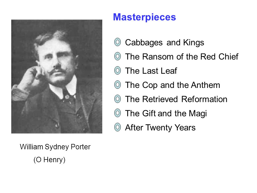Click the bullet next to The Gift and the Magi
Screen dimensions: 257x193
(x=117, y=113)
